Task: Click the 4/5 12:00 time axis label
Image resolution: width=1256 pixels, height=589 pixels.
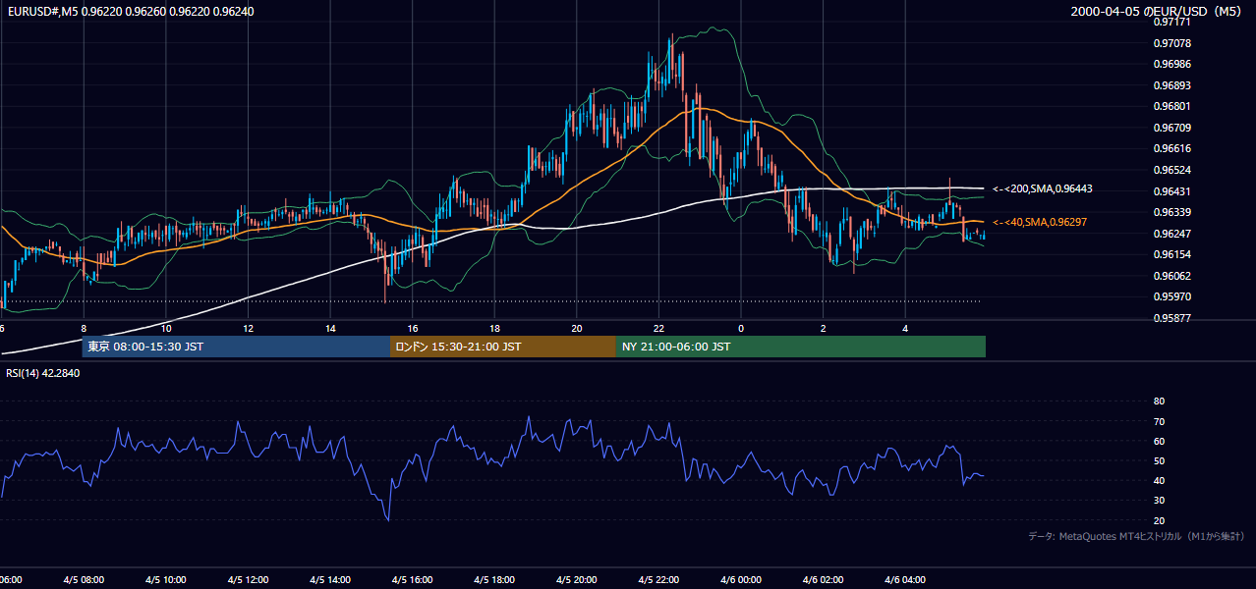Action: click(248, 580)
